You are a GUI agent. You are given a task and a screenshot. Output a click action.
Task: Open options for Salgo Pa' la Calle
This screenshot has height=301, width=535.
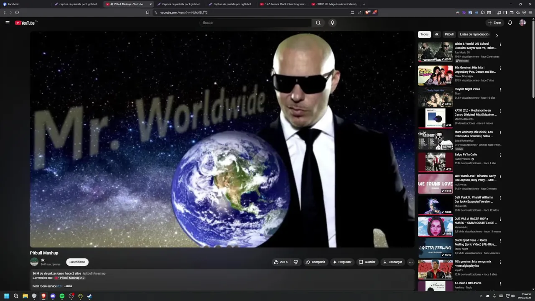click(x=500, y=155)
